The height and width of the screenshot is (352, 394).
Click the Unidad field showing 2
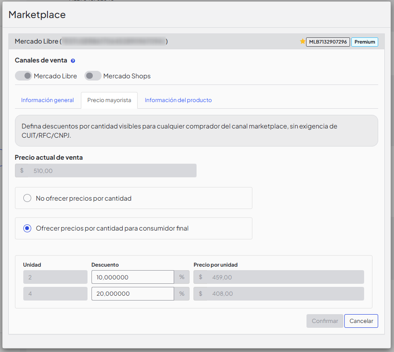55,277
